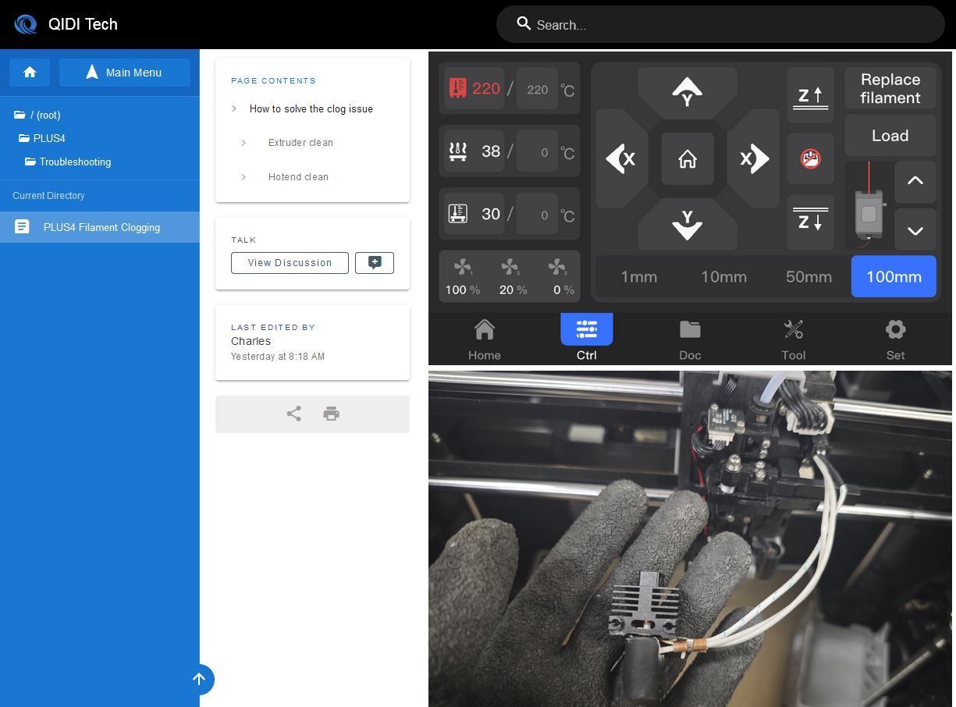Click Replace filament button
The height and width of the screenshot is (707, 956).
coord(890,88)
